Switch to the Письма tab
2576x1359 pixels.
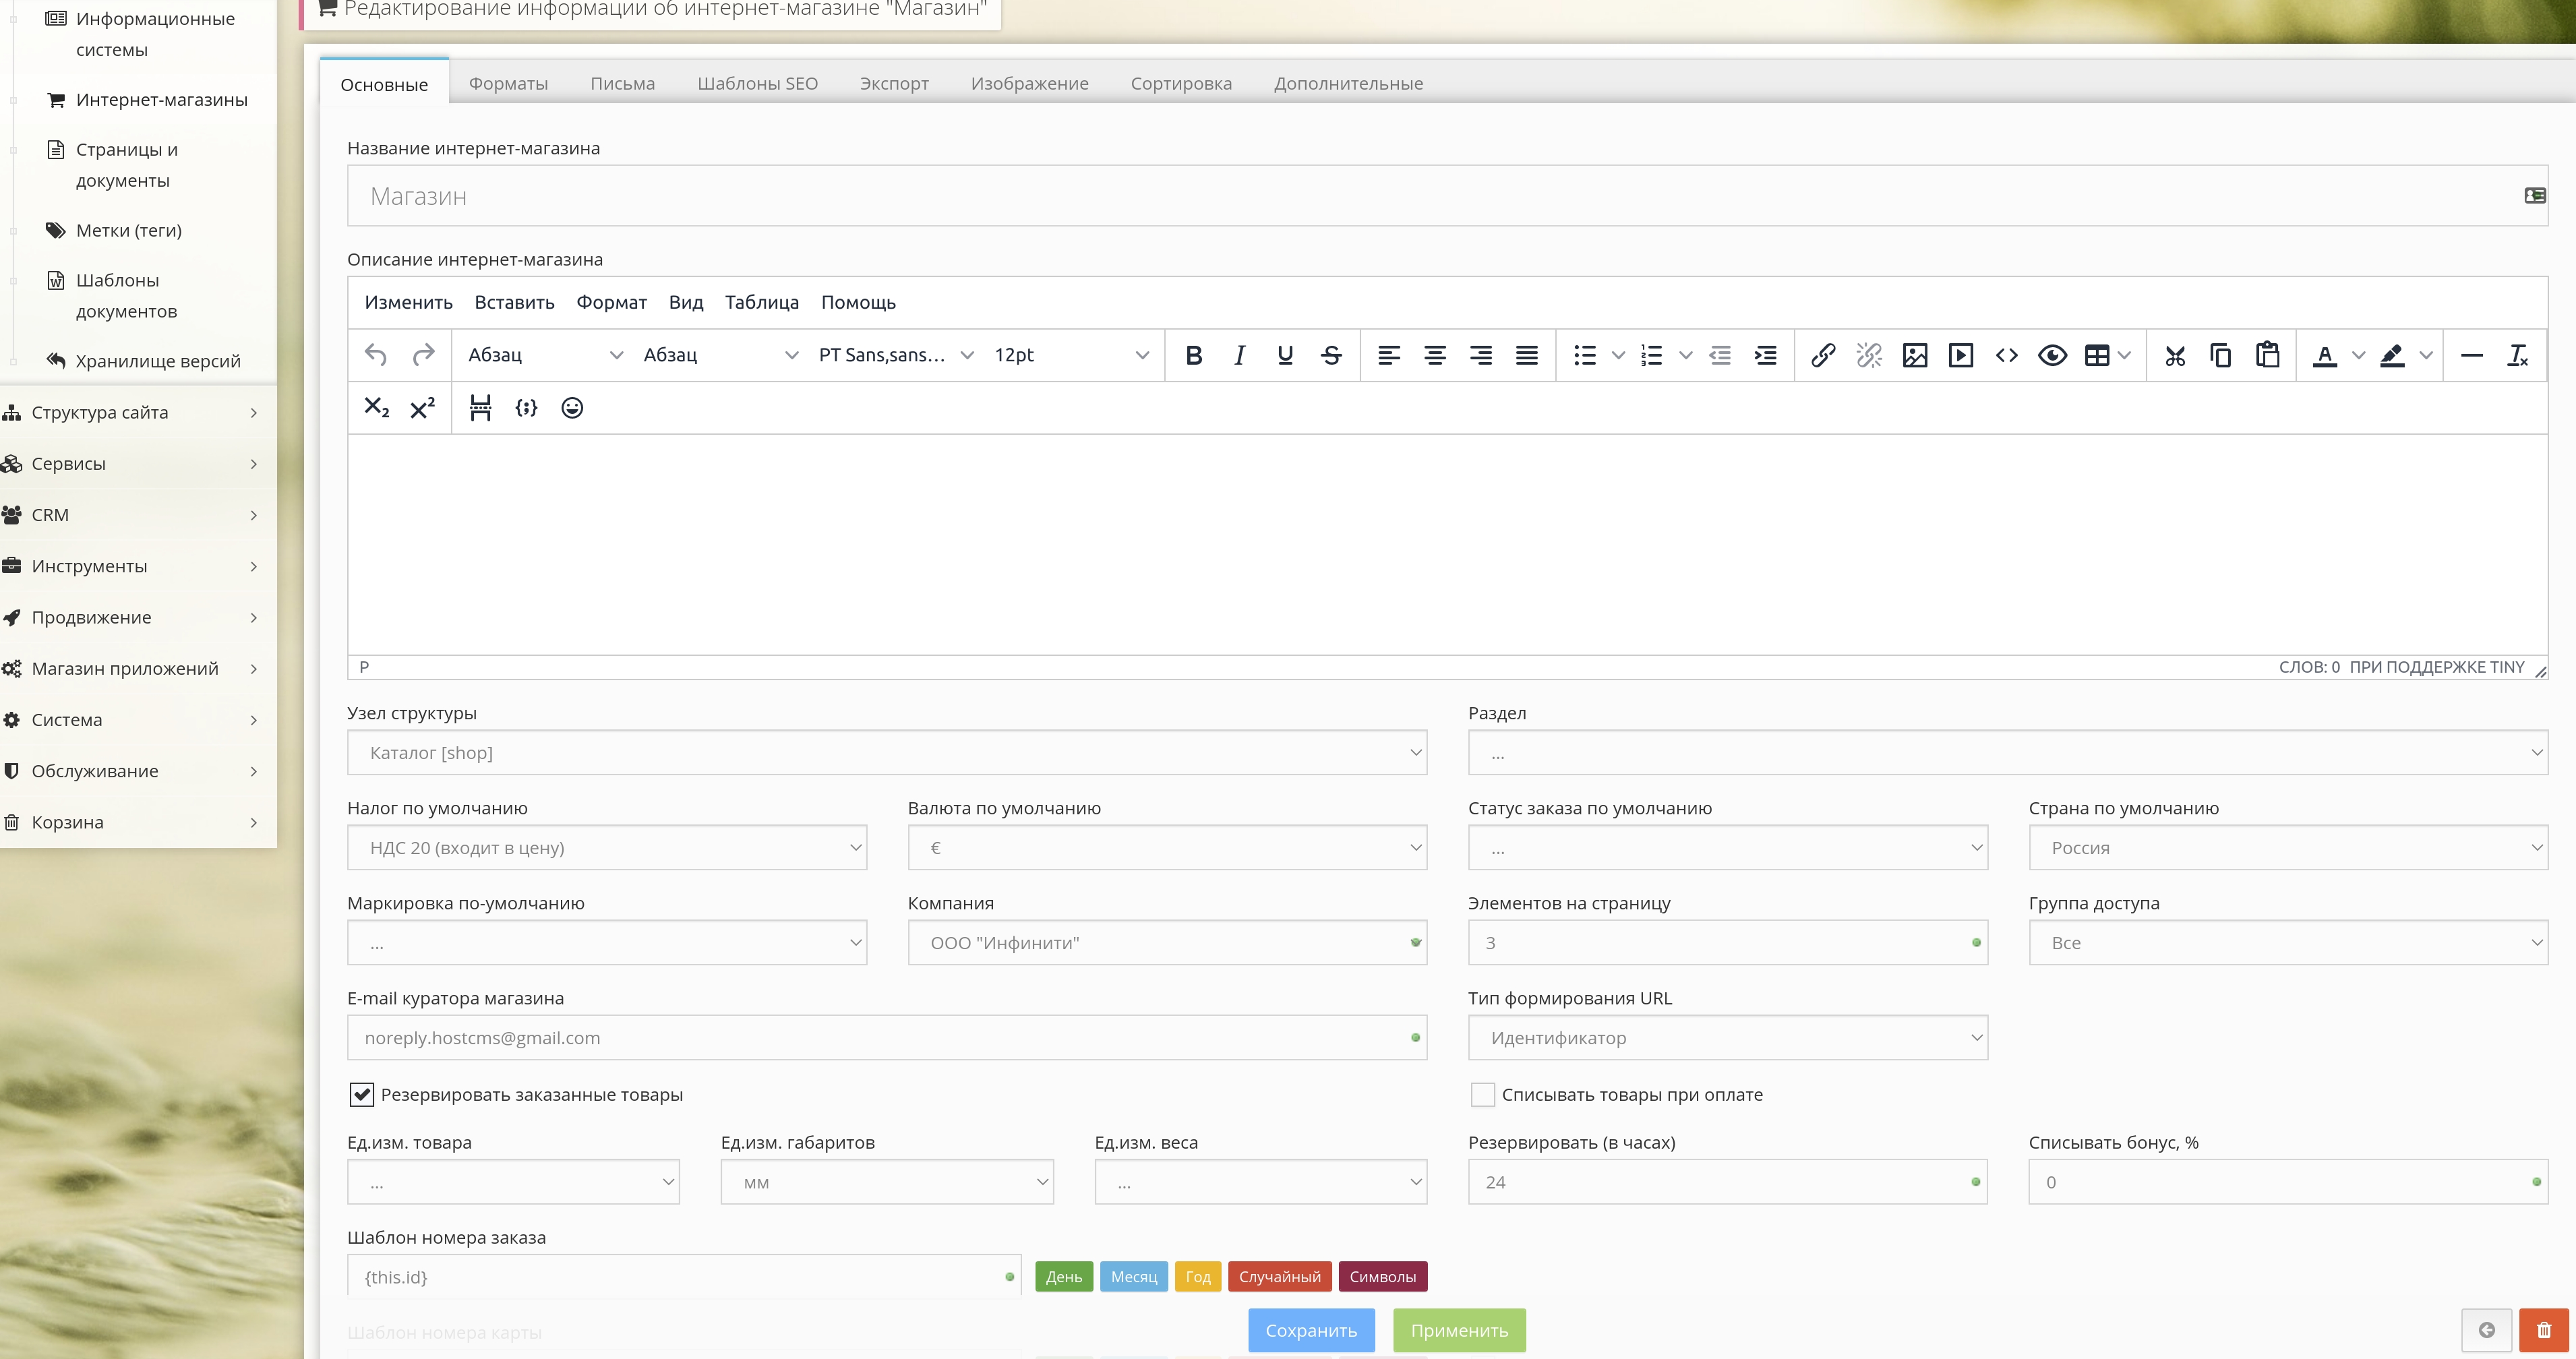(x=622, y=84)
